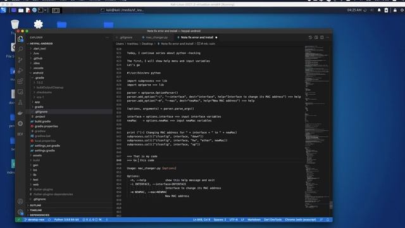Click the kali@kali terminal taskbar item

122,10
